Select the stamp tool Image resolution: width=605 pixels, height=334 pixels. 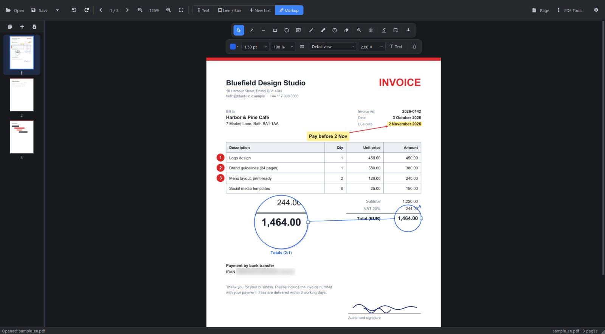coord(408,30)
